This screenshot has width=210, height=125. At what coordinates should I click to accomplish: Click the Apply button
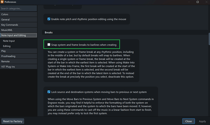point(202,121)
